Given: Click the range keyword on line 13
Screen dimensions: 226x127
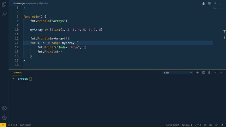Looking at the screenshot, I should coord(56,43).
